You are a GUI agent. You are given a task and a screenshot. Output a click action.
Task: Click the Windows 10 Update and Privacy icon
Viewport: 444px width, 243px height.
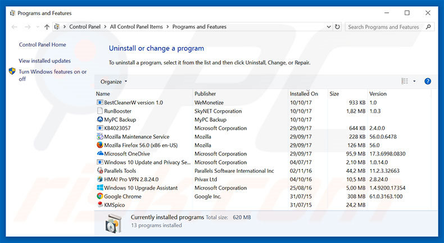click(x=99, y=162)
